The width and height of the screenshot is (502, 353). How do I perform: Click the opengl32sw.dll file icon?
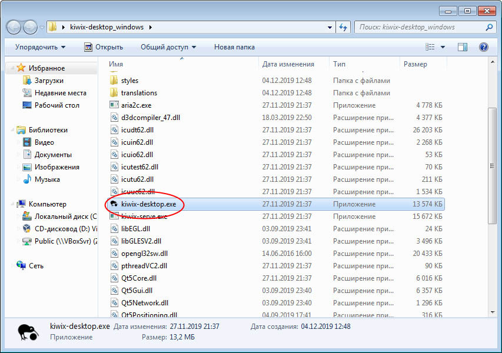point(114,253)
